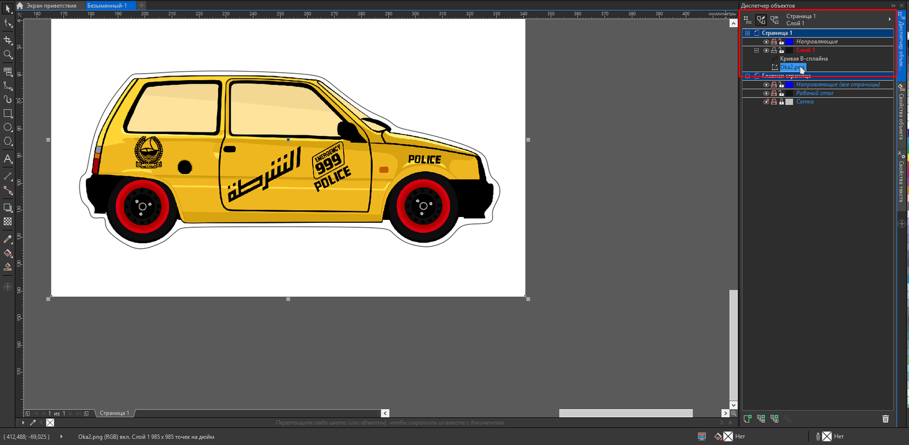Click the outline color indicator in status bar
The height and width of the screenshot is (445, 909).
(827, 436)
